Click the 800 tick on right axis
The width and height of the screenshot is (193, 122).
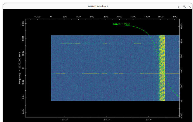pos(182,41)
